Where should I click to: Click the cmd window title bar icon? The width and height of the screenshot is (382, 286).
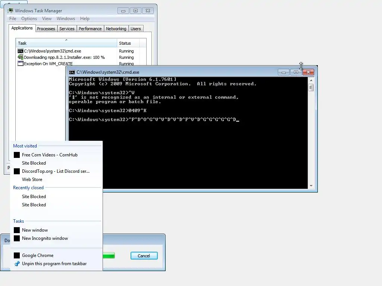tap(72, 72)
